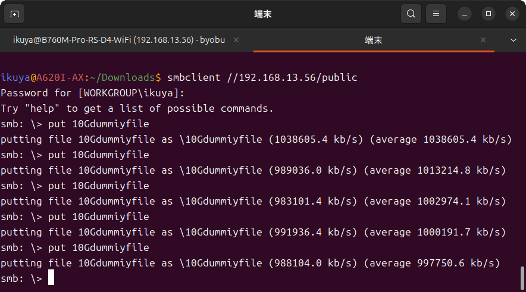
Task: Click the 1038605.4 kb/s transfer speed value
Action: point(316,139)
